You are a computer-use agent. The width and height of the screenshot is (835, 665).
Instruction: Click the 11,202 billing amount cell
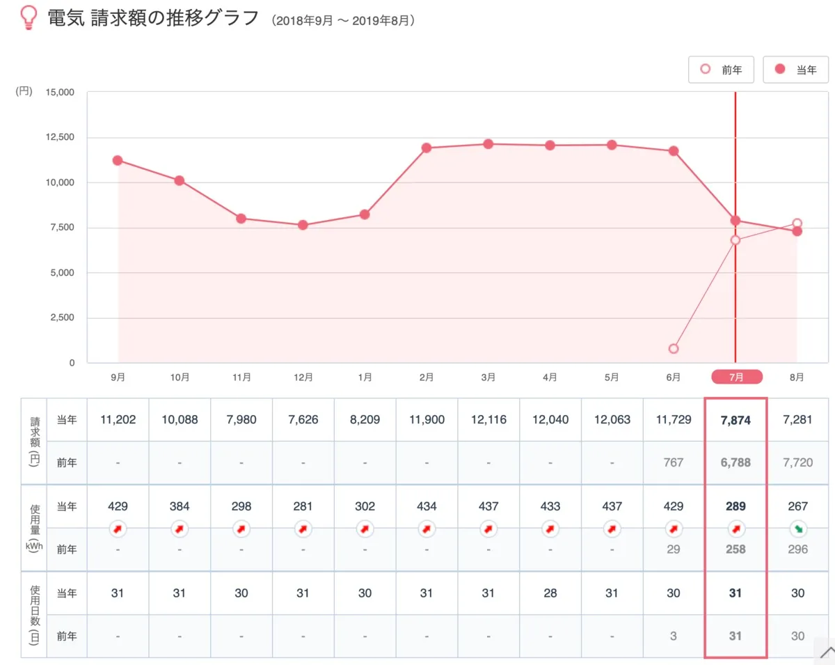118,420
